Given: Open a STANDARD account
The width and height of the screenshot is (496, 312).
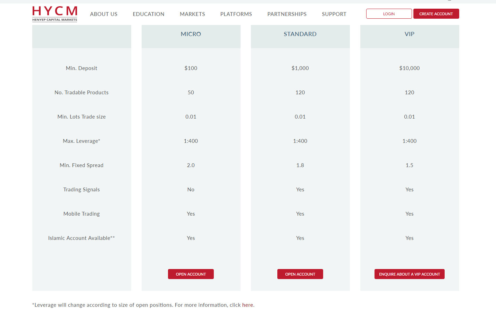Looking at the screenshot, I should tap(300, 274).
